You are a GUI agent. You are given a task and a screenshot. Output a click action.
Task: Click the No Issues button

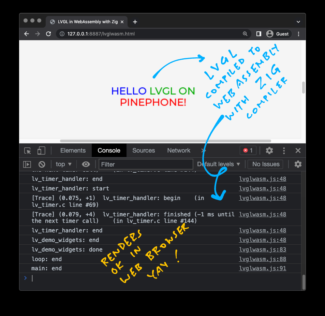(266, 164)
